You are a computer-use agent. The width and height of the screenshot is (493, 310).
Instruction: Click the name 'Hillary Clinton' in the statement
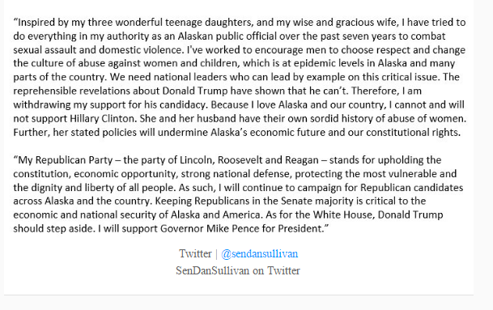(103, 118)
